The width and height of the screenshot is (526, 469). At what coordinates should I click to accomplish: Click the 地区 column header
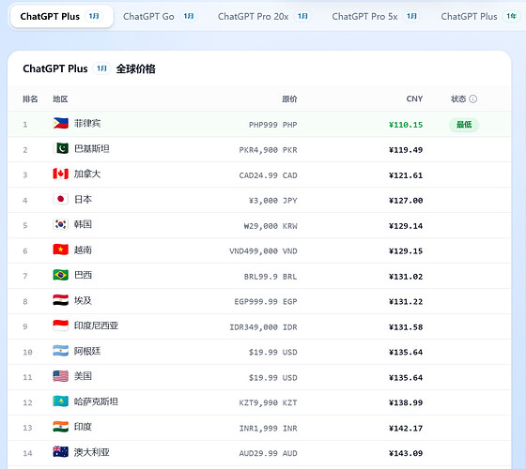[x=60, y=98]
